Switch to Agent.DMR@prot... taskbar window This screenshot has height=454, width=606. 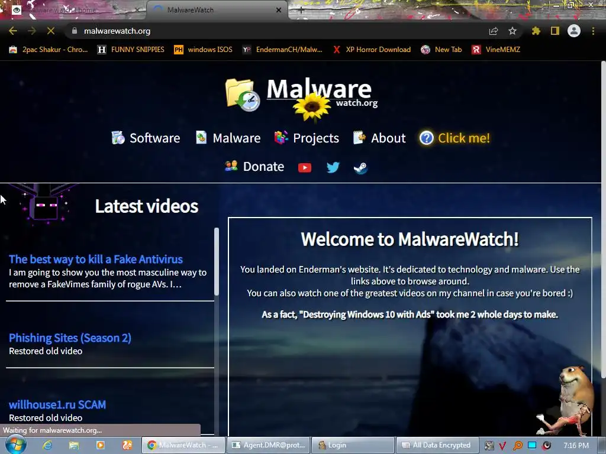[x=269, y=445]
